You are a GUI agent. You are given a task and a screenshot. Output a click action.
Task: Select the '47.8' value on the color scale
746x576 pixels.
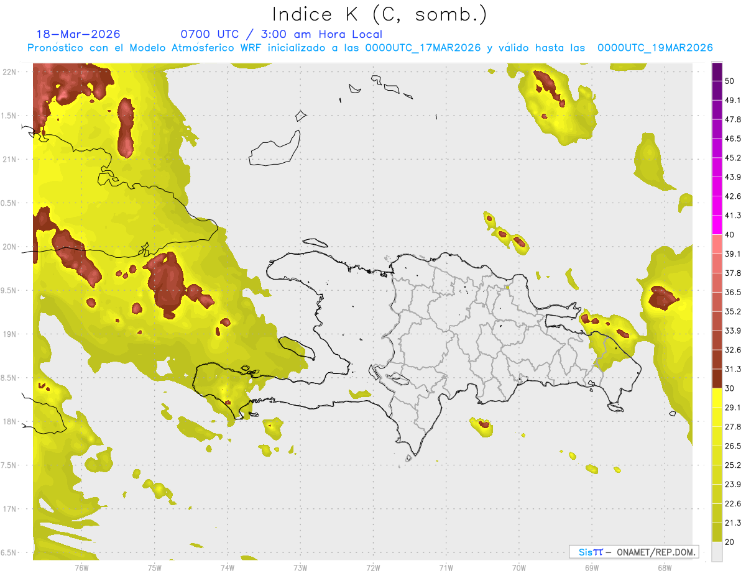733,120
